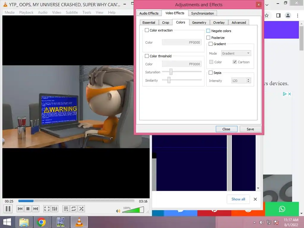Image resolution: width=304 pixels, height=228 pixels.
Task: Enable Gradient checkbox
Action: pos(210,44)
